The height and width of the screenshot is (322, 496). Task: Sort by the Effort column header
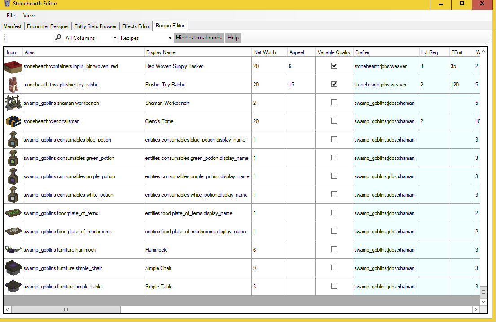(x=461, y=52)
